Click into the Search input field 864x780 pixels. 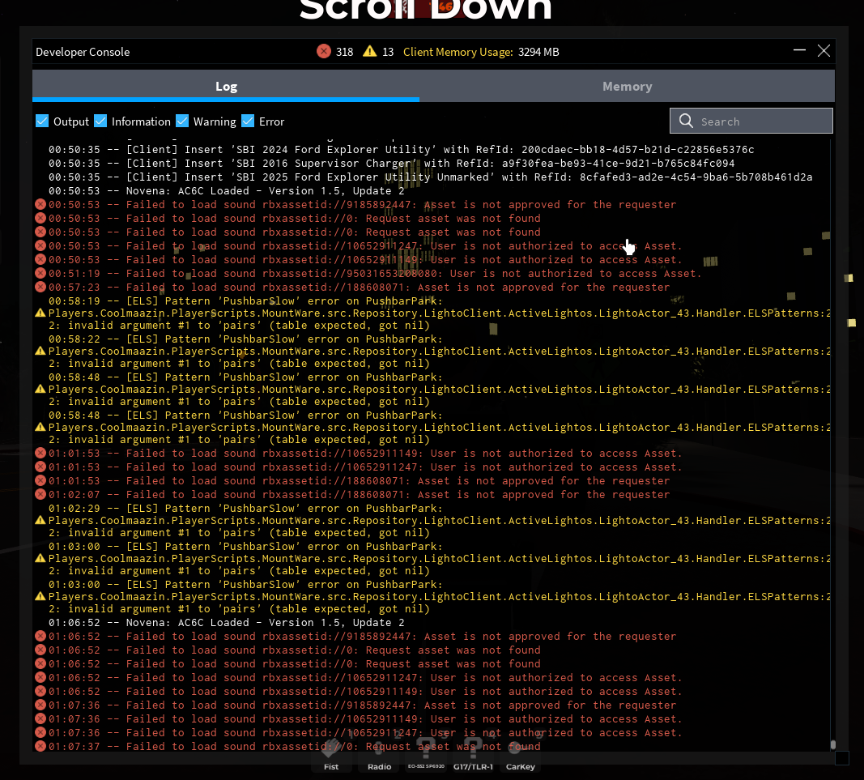(x=761, y=121)
